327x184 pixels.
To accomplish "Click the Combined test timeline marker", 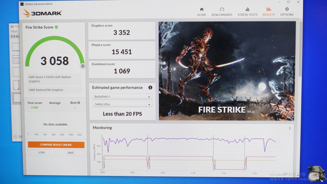I will click(246, 164).
